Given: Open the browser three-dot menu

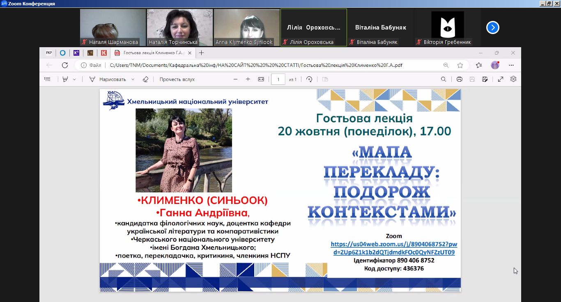Looking at the screenshot, I should click(x=511, y=65).
